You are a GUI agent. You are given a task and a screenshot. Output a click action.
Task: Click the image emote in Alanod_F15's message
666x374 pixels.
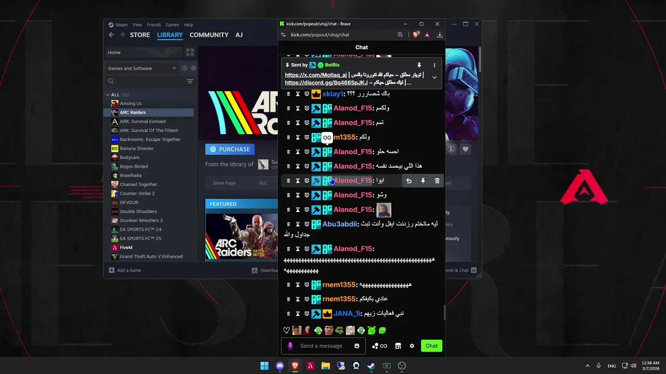point(383,210)
